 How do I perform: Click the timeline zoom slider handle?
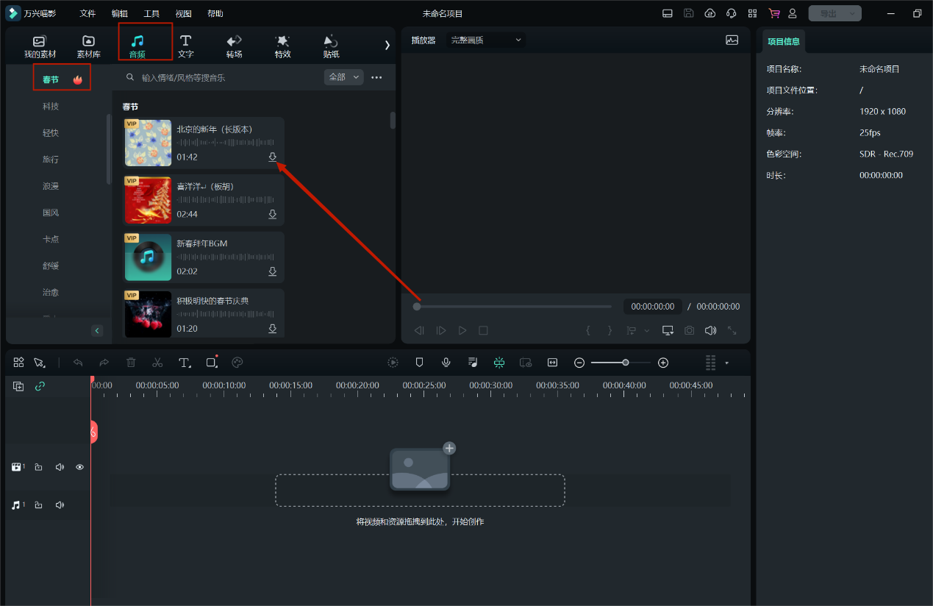click(625, 363)
